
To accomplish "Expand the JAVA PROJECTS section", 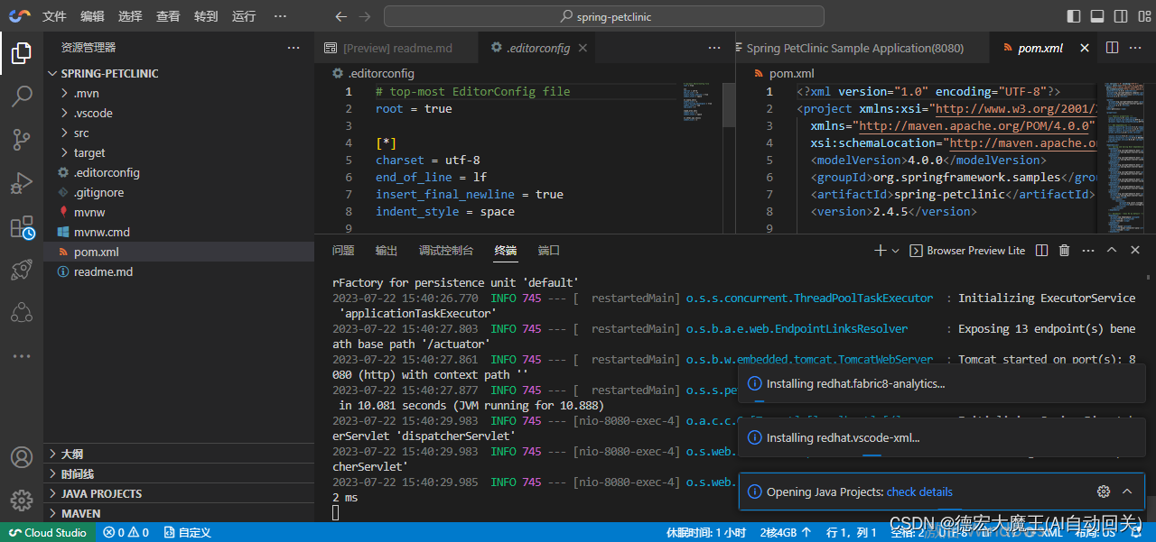I will pos(179,493).
